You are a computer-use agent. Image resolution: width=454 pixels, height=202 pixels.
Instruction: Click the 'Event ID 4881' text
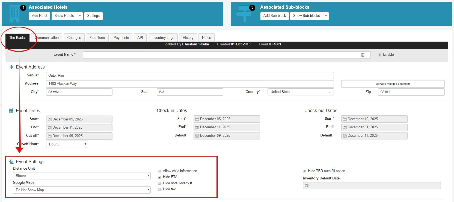click(270, 44)
